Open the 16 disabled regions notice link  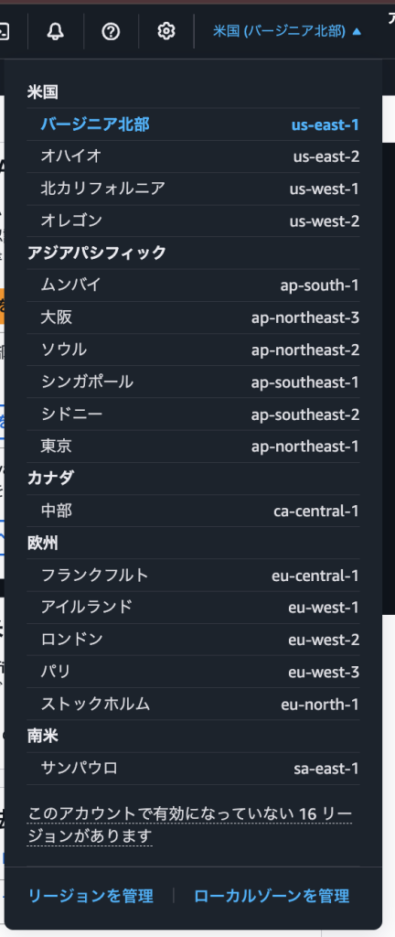190,824
